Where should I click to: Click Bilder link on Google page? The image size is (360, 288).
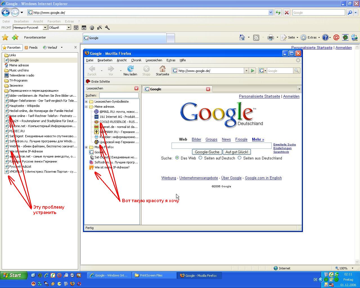click(196, 139)
